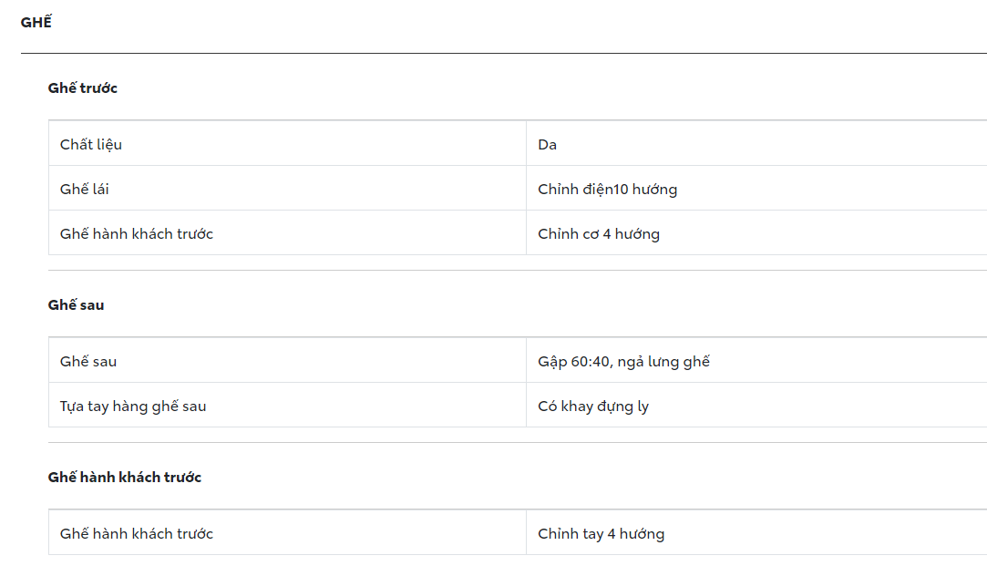Click the dark divider line under GHẾ title

(503, 54)
